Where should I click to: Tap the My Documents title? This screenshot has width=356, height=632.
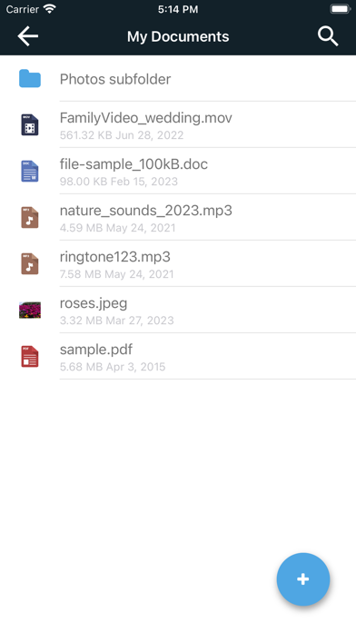coord(178,36)
